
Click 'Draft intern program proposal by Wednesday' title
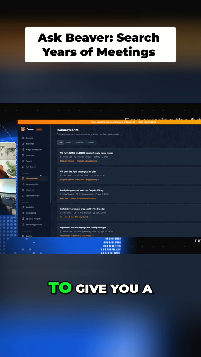(82, 209)
